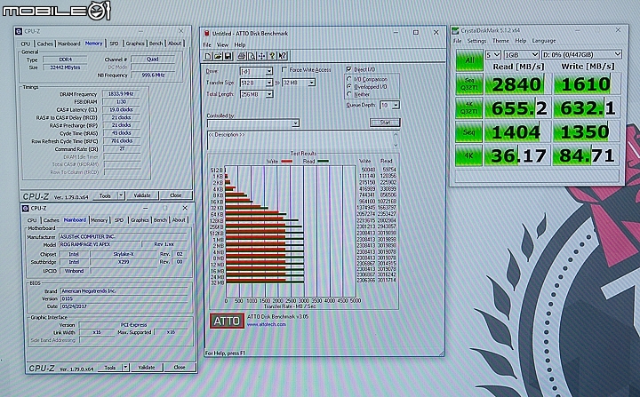640x397 pixels.
Task: Open the Theme menu in CrystalDiskMark
Action: [x=500, y=41]
